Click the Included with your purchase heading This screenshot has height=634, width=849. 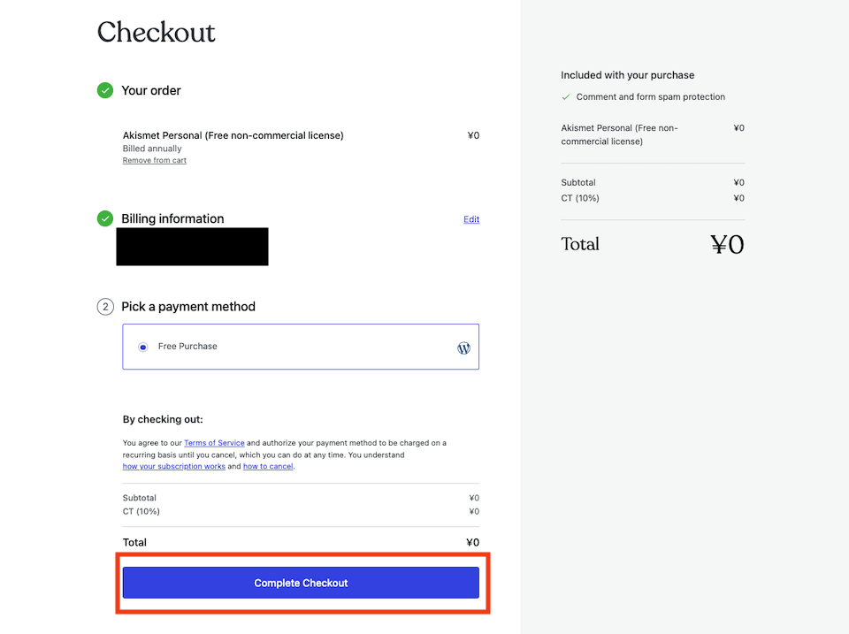click(628, 75)
